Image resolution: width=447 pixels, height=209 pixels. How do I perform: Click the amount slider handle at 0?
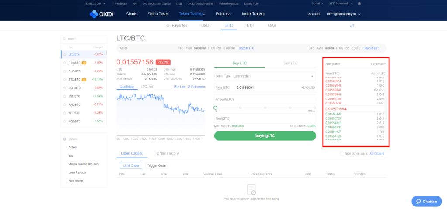click(x=215, y=108)
